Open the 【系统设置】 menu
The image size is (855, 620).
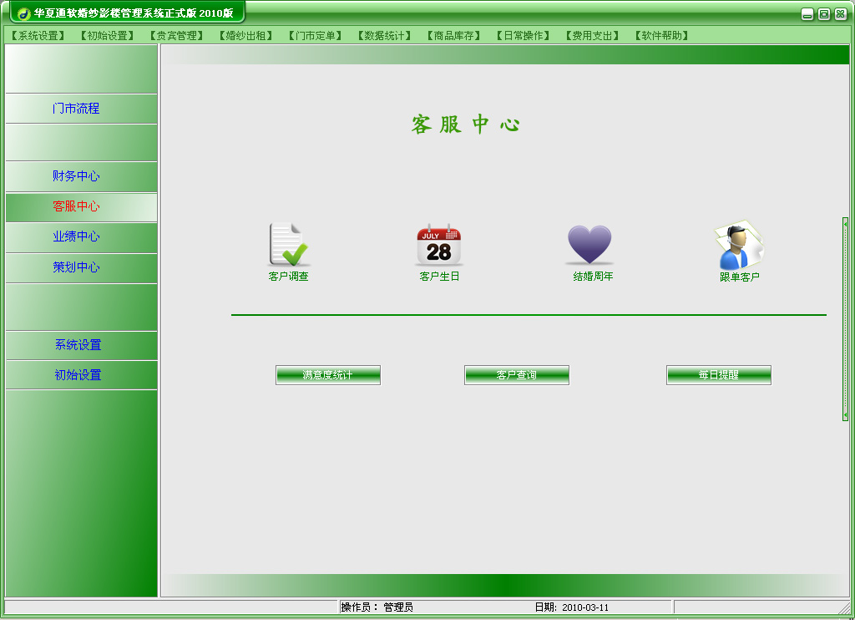[x=38, y=35]
